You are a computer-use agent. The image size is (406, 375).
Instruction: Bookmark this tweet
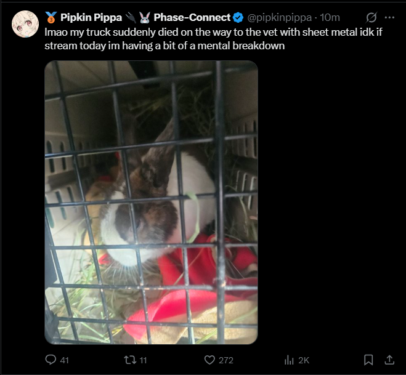(x=368, y=360)
